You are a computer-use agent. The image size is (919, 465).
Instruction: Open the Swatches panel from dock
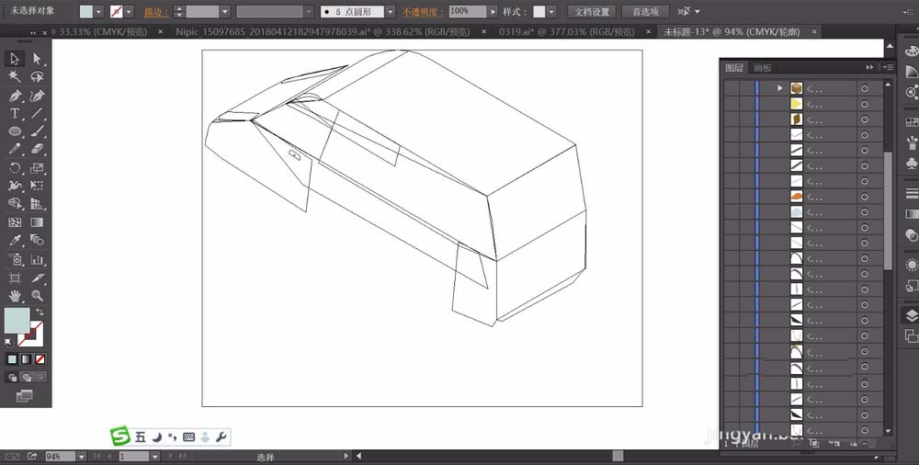[912, 122]
